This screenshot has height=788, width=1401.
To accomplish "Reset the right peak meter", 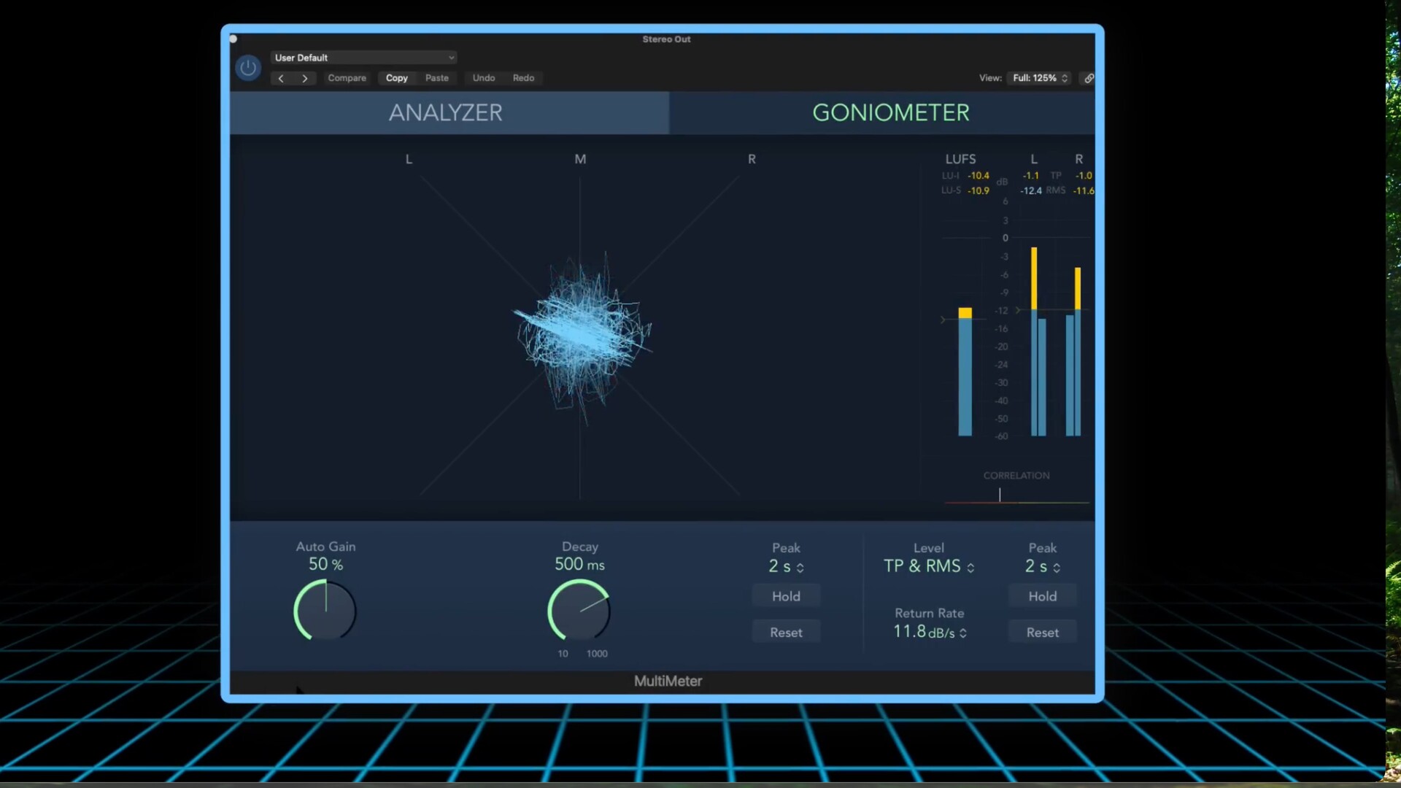I will tap(1041, 632).
